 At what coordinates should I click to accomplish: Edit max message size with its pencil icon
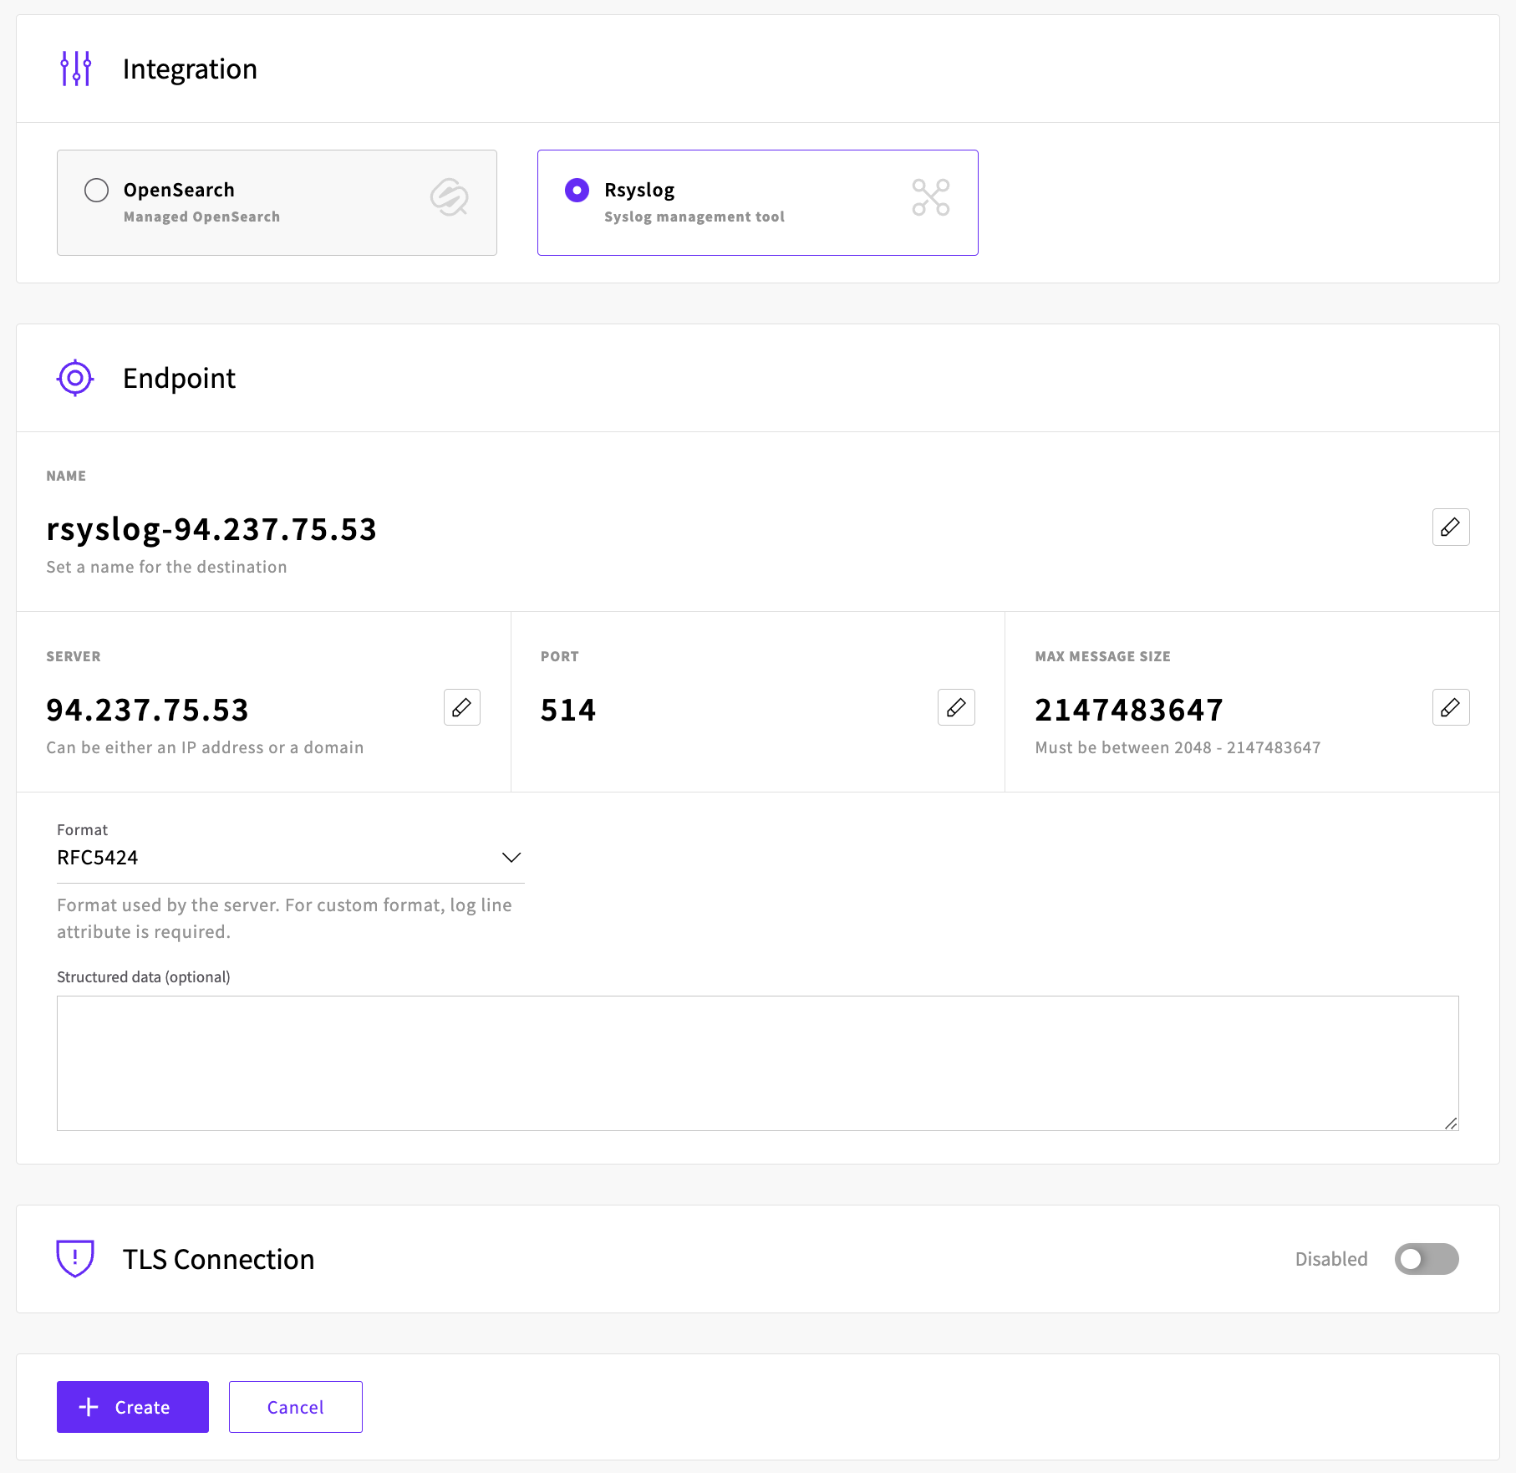[x=1450, y=707]
